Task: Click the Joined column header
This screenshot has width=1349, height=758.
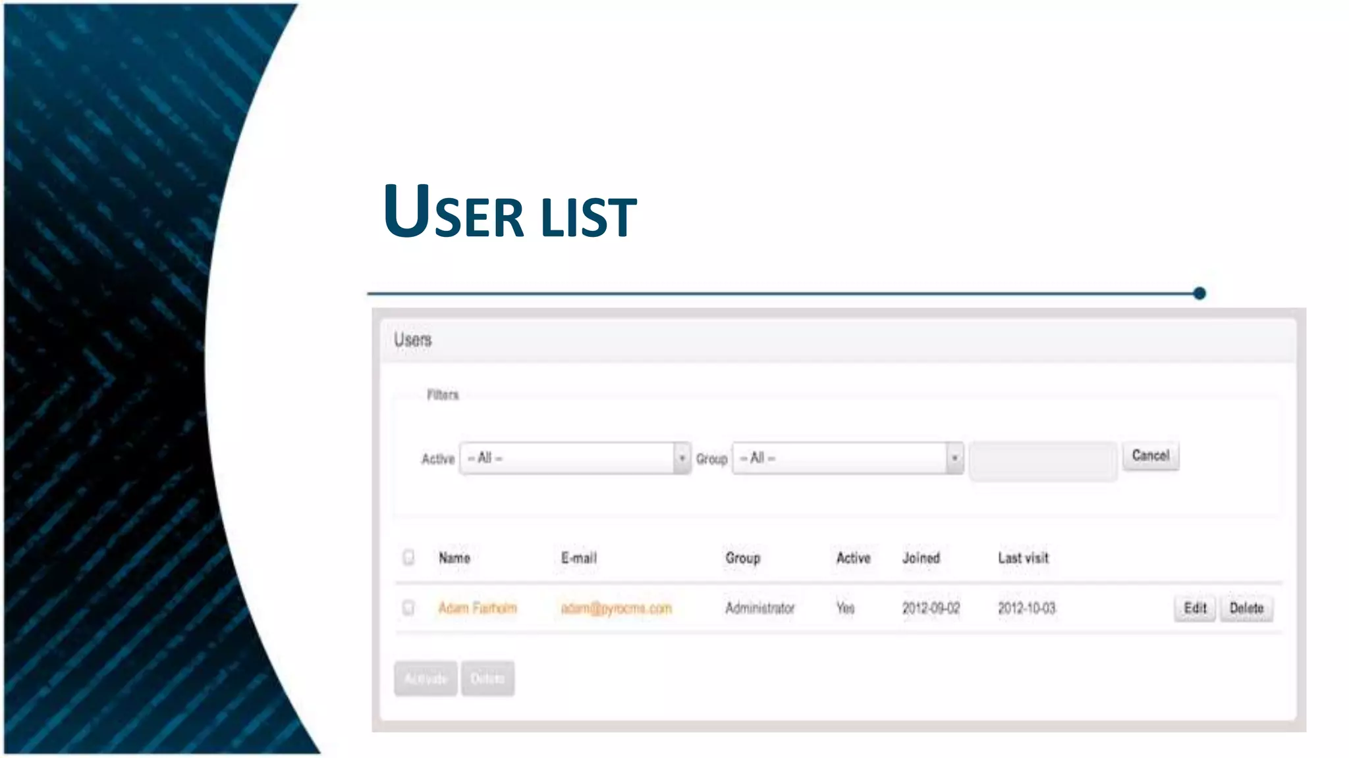Action: click(x=921, y=558)
